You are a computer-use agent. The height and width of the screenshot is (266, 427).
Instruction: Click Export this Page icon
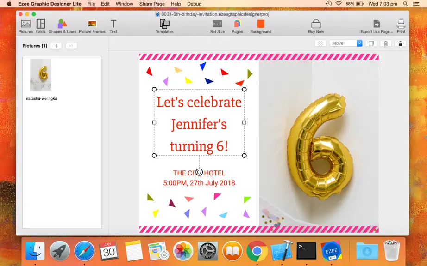tap(377, 26)
